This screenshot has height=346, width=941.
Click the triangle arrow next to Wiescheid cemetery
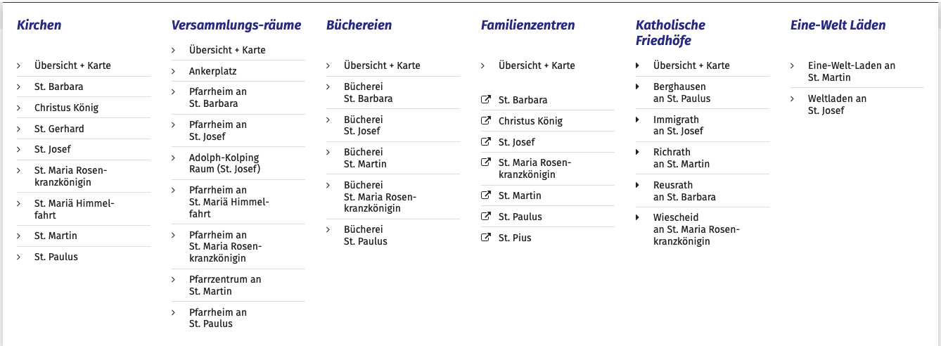point(638,217)
